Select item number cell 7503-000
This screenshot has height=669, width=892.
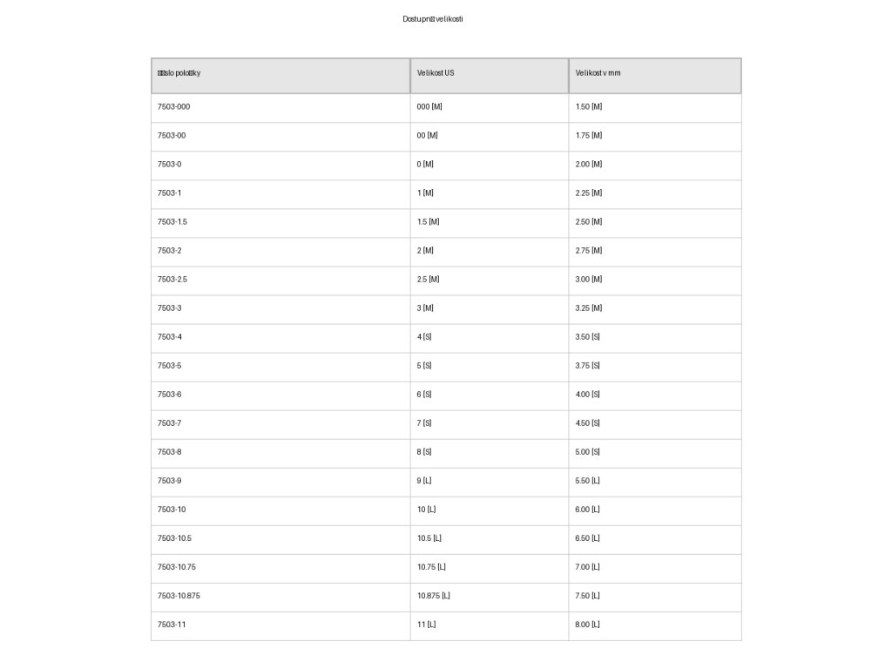pyautogui.click(x=174, y=106)
